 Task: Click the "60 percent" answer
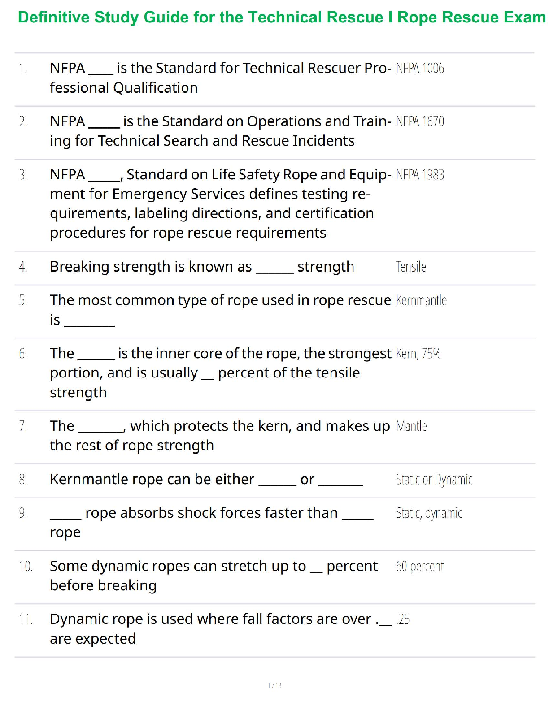click(x=419, y=566)
